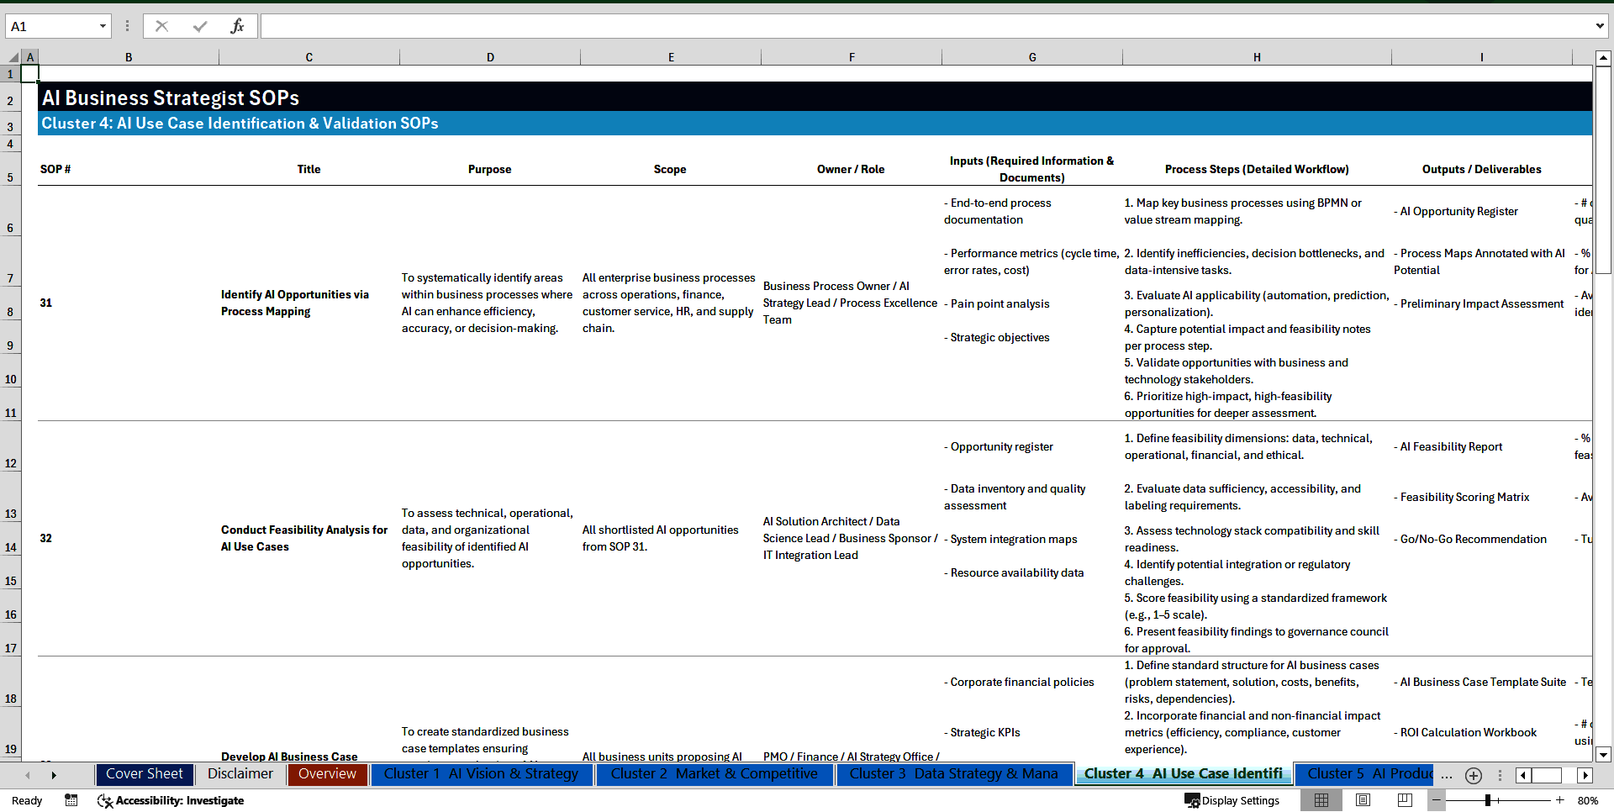The image size is (1614, 812).
Task: Add a new worksheet with the plus icon
Action: 1473,775
